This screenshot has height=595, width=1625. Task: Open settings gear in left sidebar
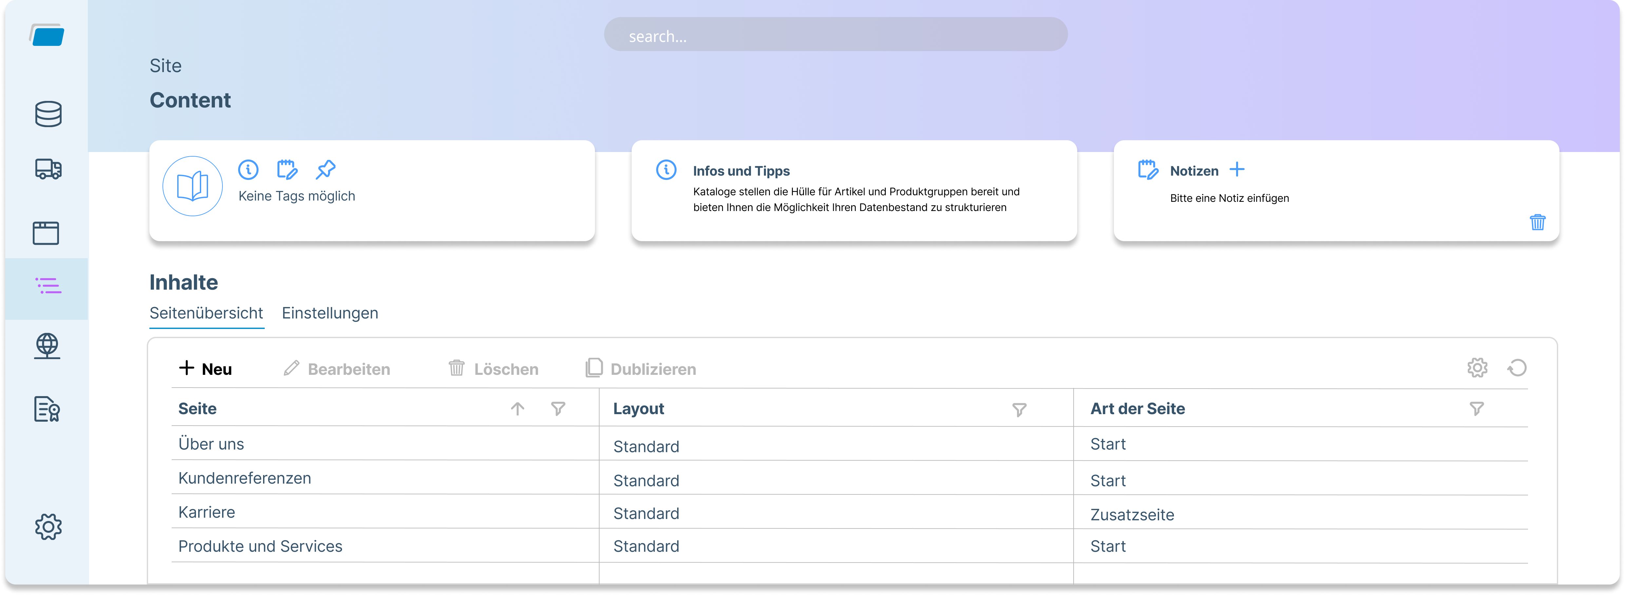coord(48,526)
